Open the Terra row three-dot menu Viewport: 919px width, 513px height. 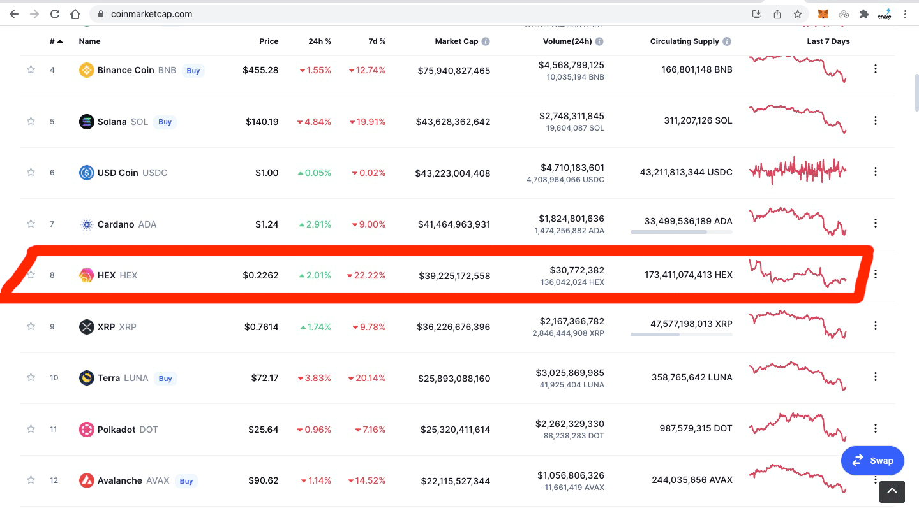876,377
